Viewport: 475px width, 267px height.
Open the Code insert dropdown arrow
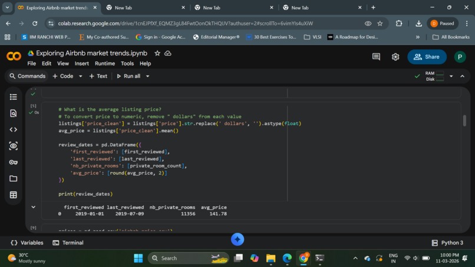(x=81, y=77)
